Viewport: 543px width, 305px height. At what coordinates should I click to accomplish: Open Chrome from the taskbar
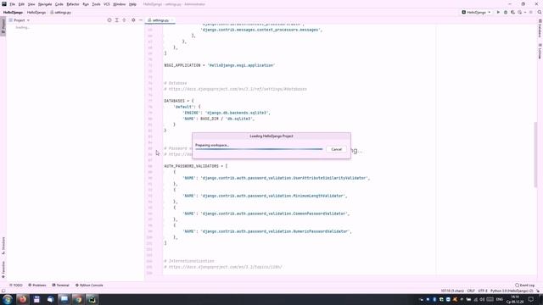coord(78,299)
